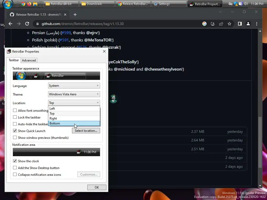
Task: Open File Explorer from Quick Launch
Action: (x=35, y=4)
